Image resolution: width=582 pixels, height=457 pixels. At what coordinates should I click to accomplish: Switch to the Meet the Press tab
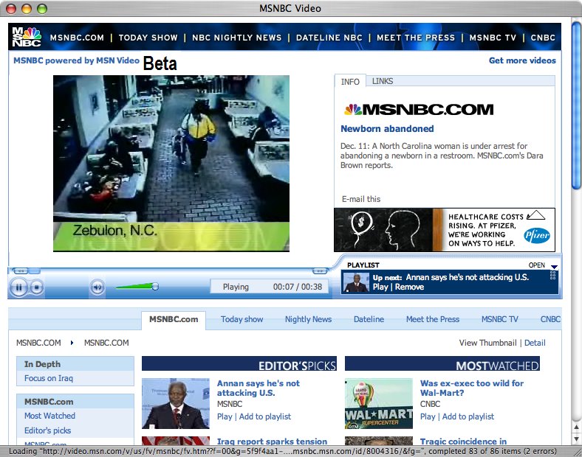(x=432, y=319)
